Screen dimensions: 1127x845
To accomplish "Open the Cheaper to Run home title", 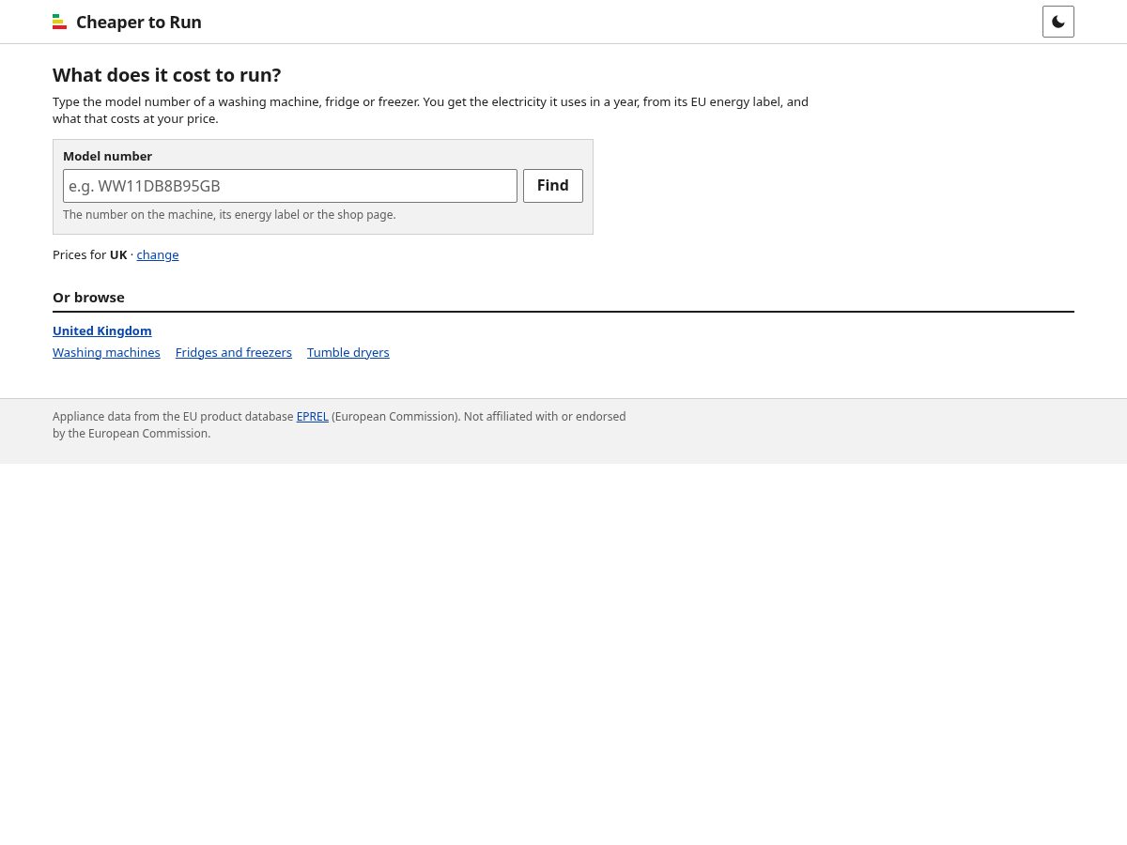I will click(x=138, y=22).
